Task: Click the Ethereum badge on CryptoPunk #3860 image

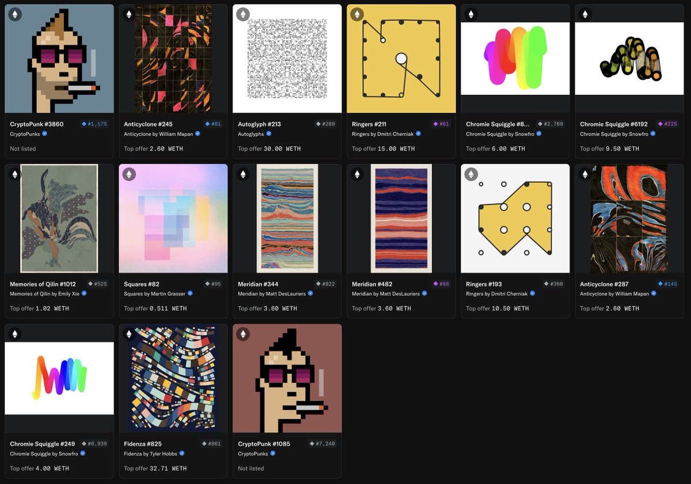Action: [x=15, y=14]
